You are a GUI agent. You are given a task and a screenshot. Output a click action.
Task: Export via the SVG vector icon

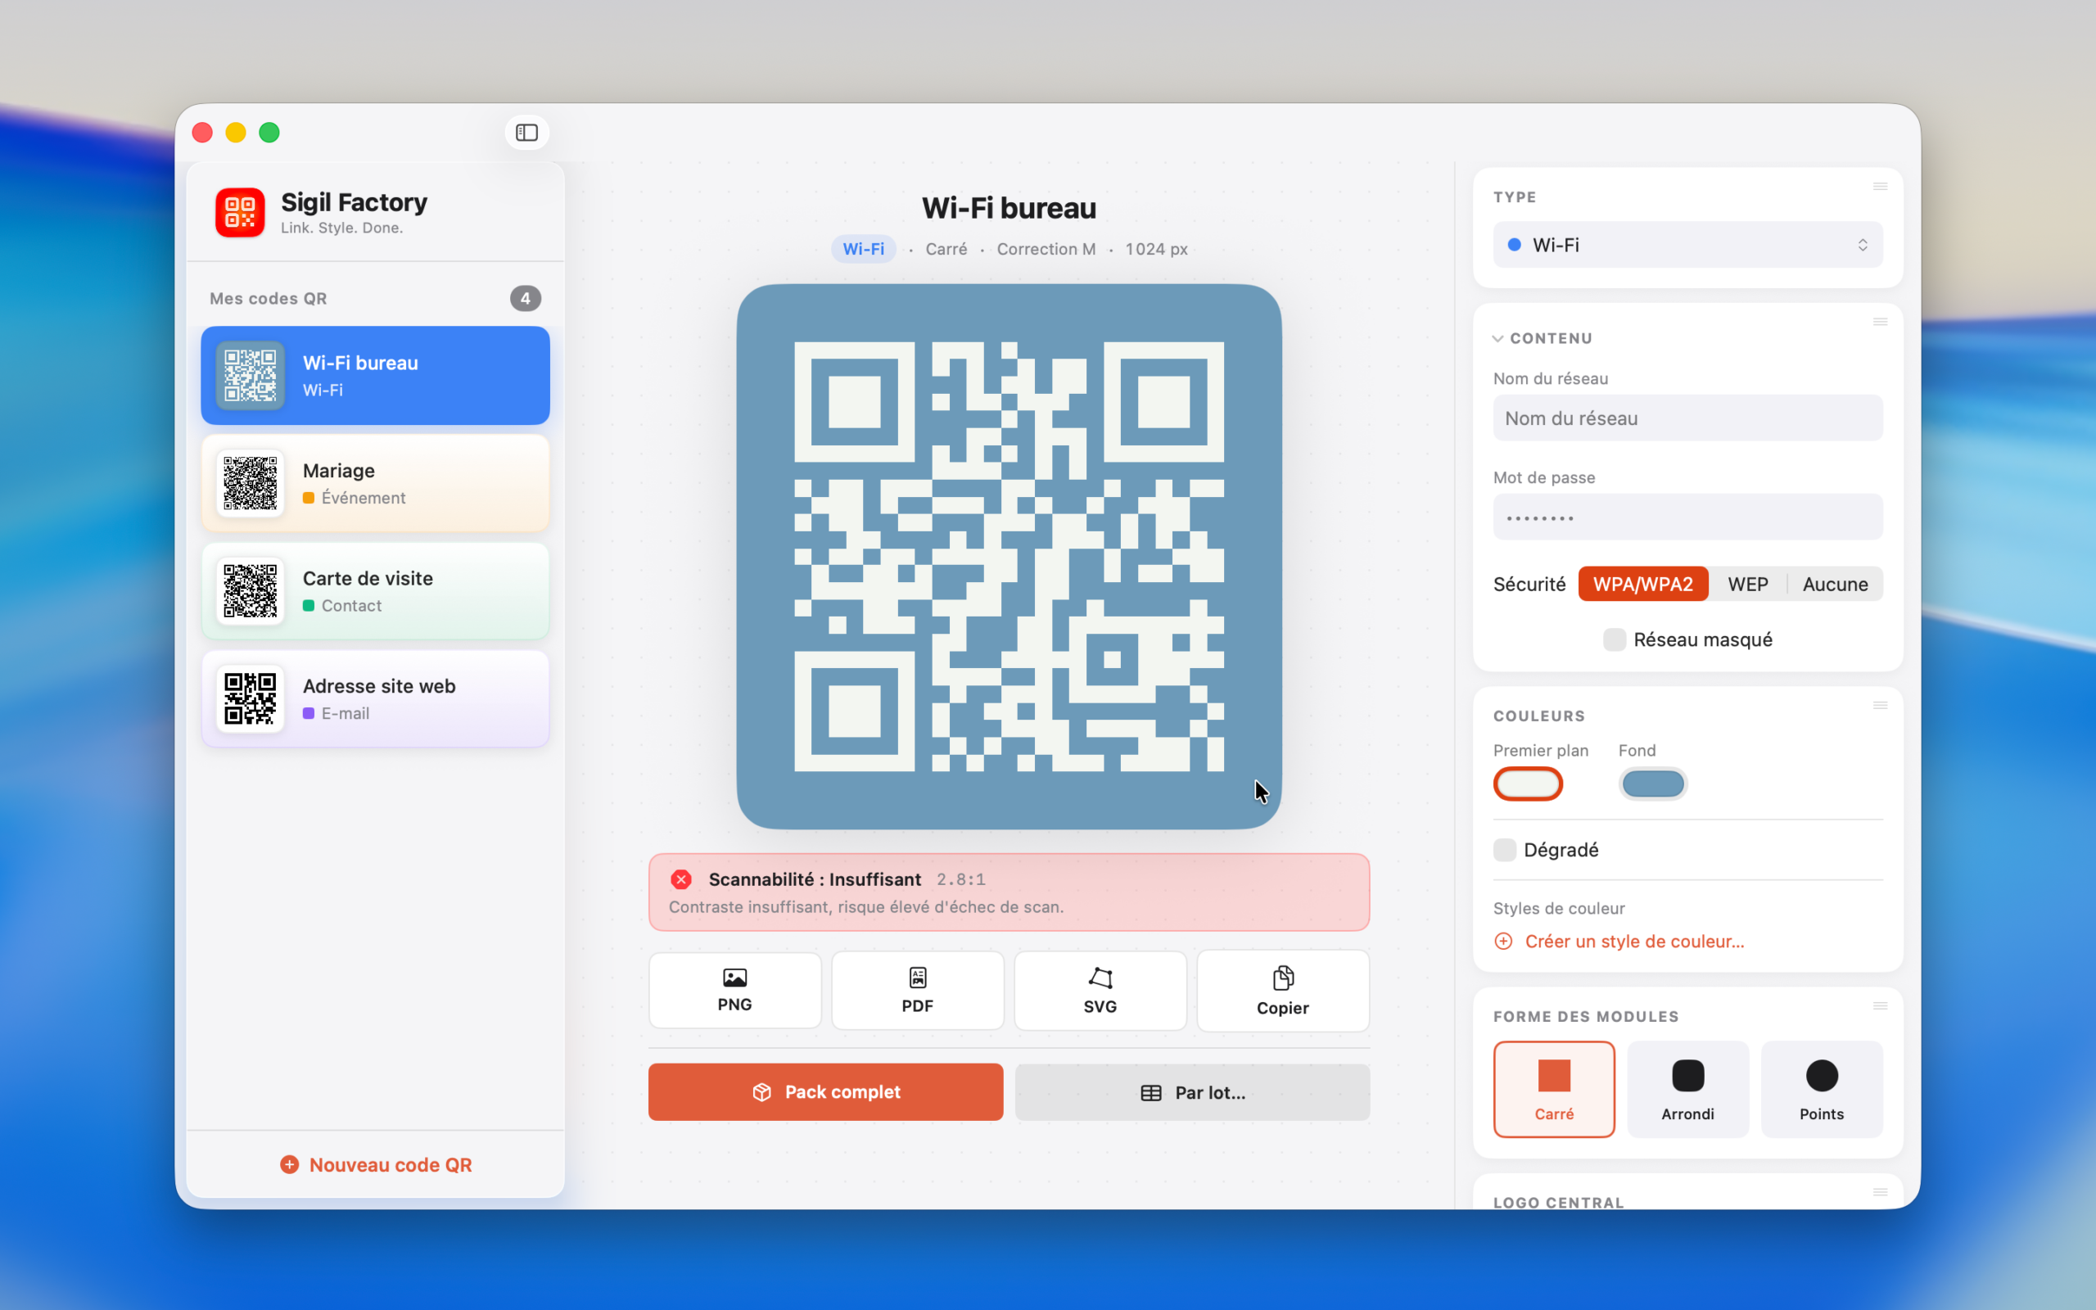[1100, 978]
